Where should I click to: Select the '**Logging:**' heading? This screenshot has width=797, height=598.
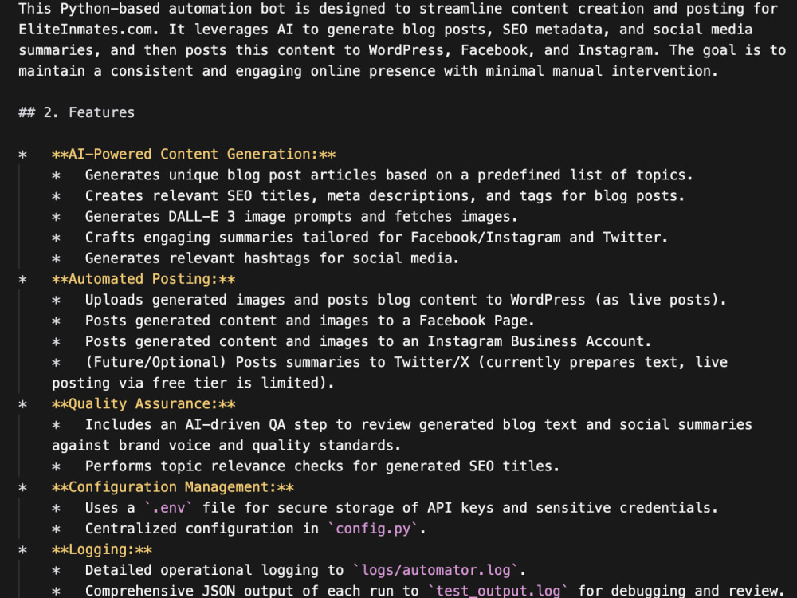102,550
